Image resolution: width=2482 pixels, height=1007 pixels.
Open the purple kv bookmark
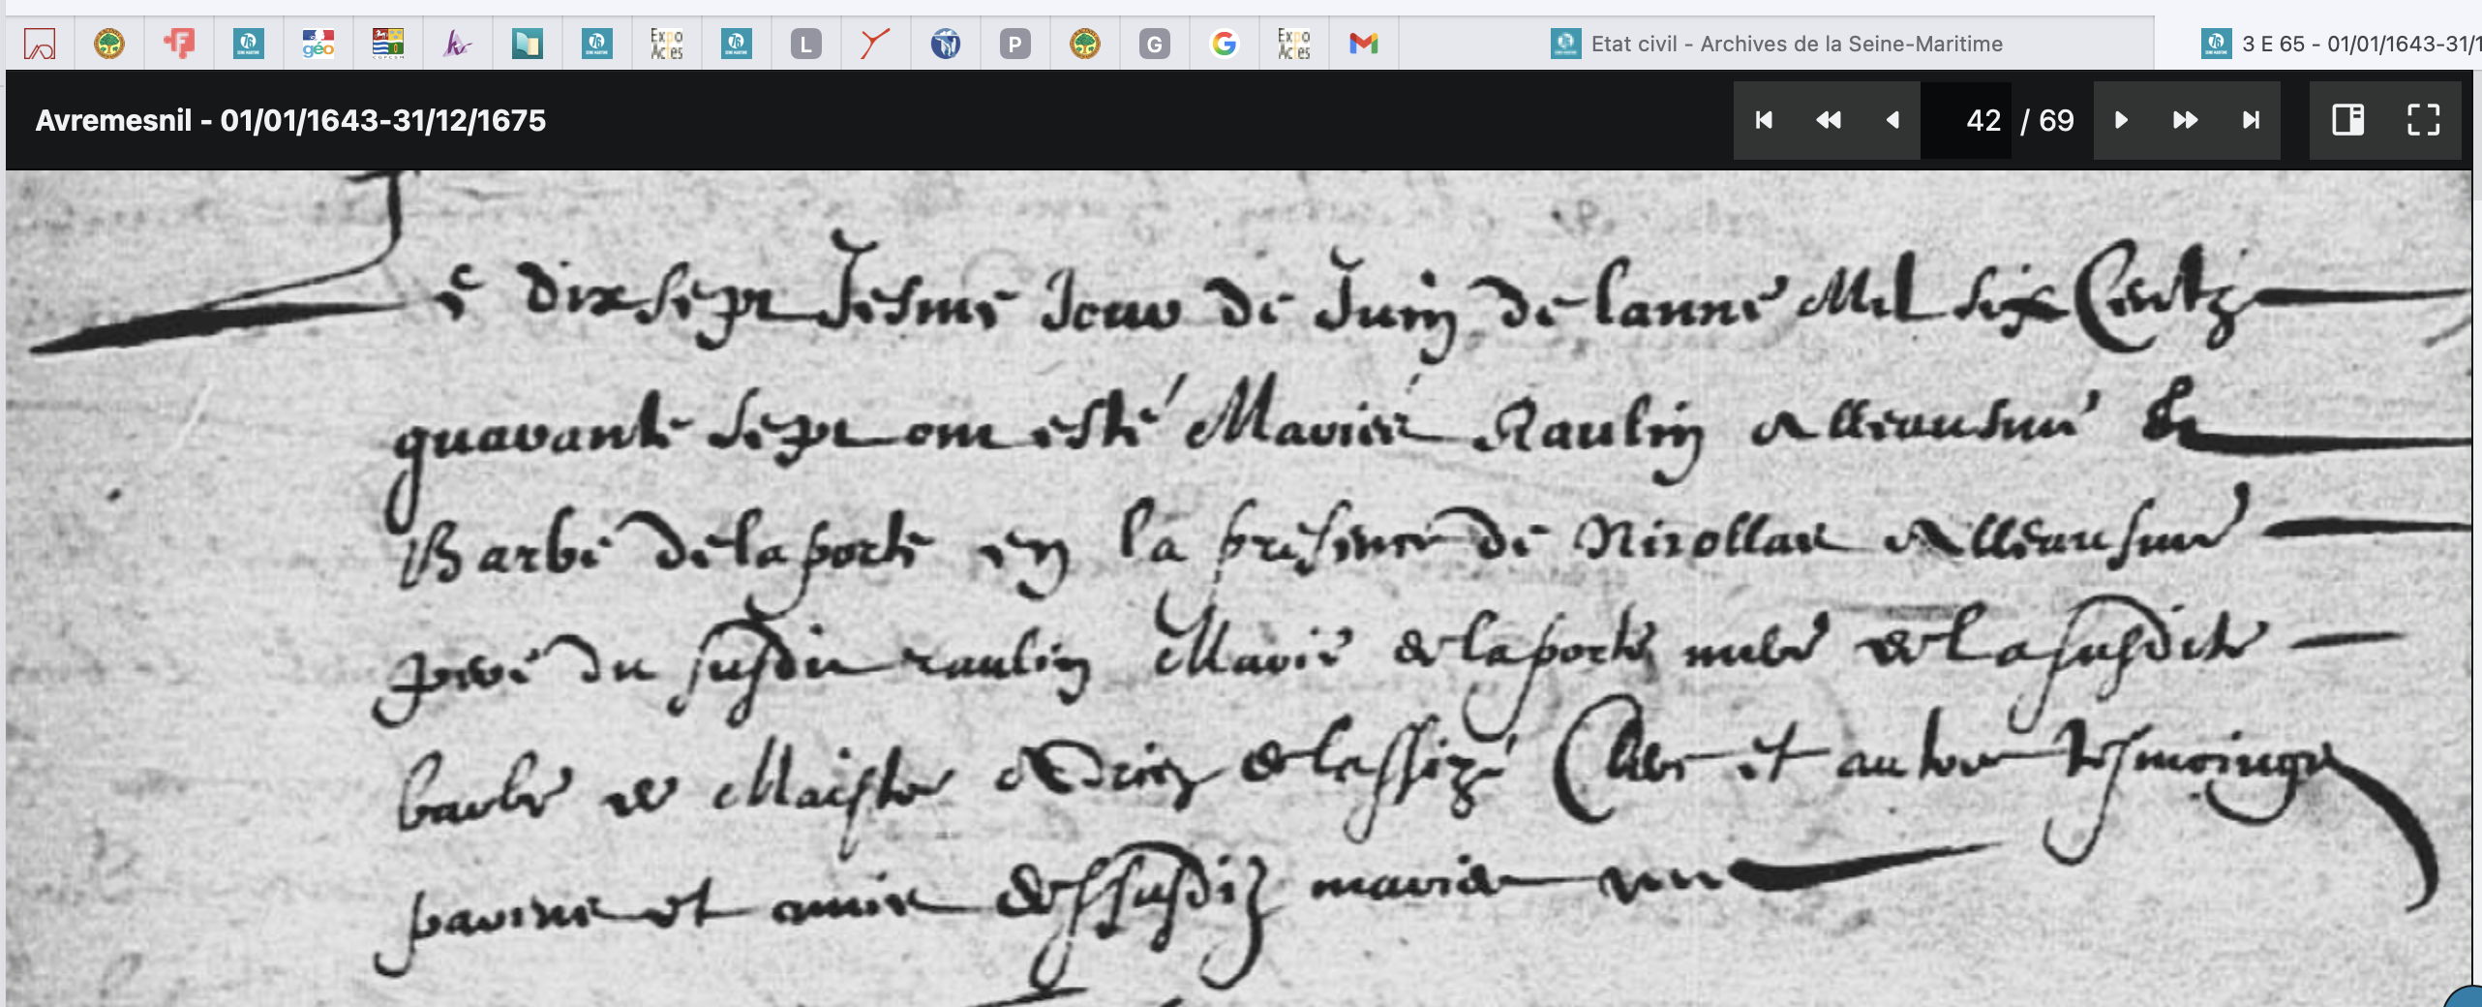pos(459,43)
